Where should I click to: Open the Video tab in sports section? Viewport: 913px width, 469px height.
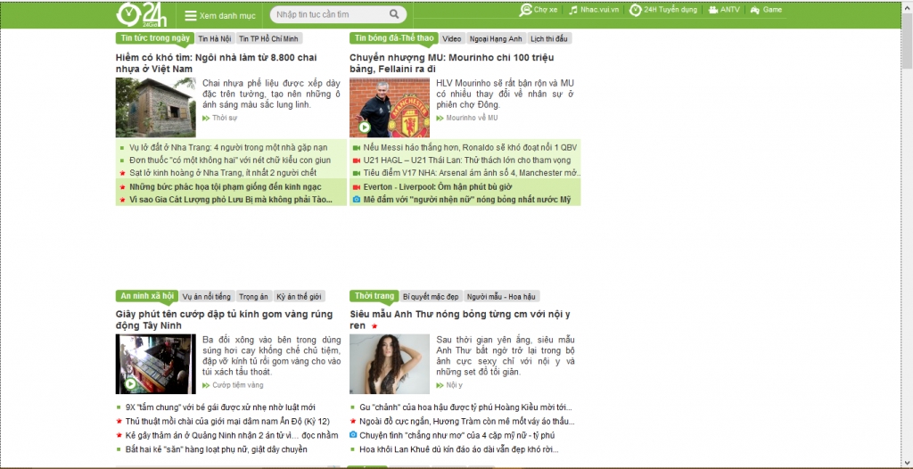point(452,39)
